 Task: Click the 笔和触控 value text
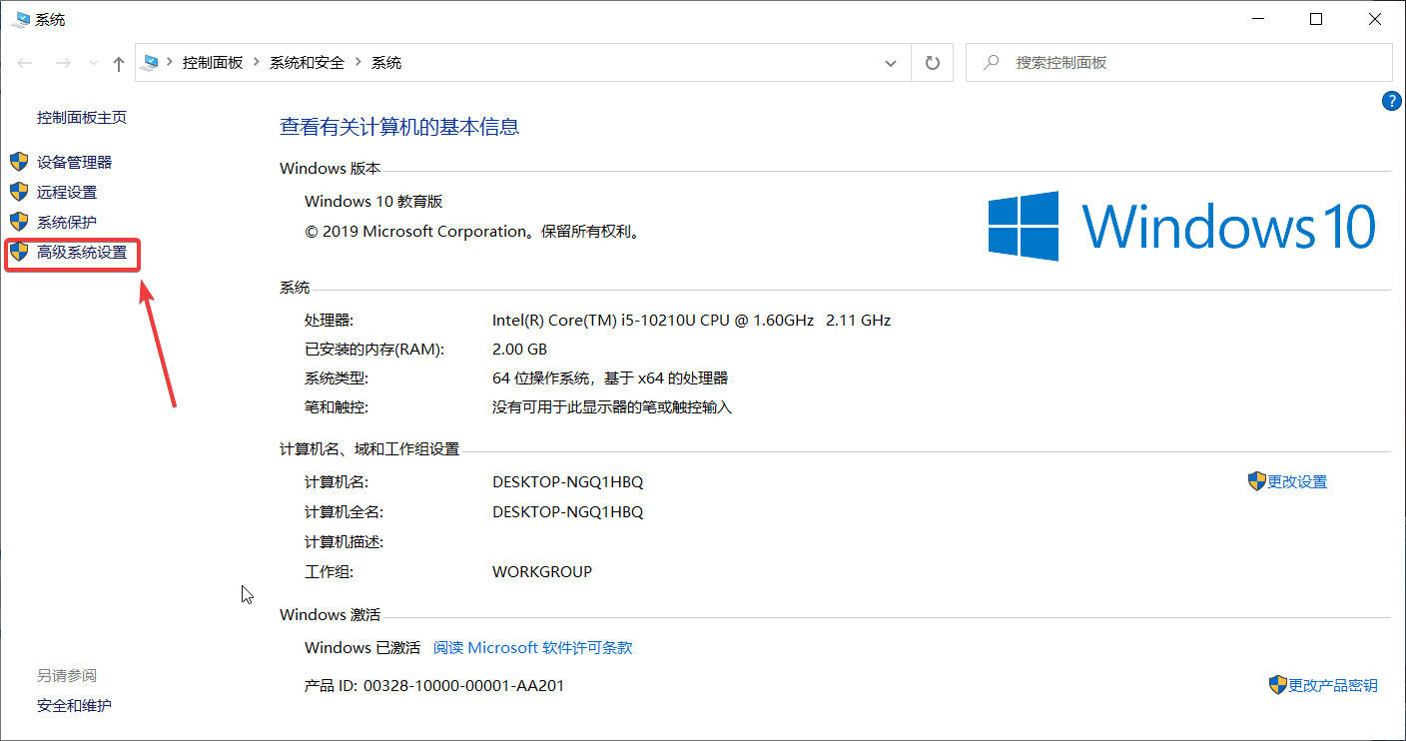point(612,407)
